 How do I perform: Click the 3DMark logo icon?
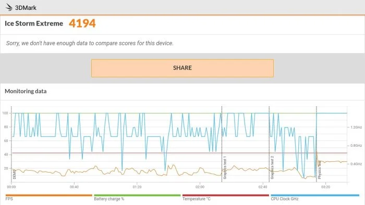click(9, 7)
